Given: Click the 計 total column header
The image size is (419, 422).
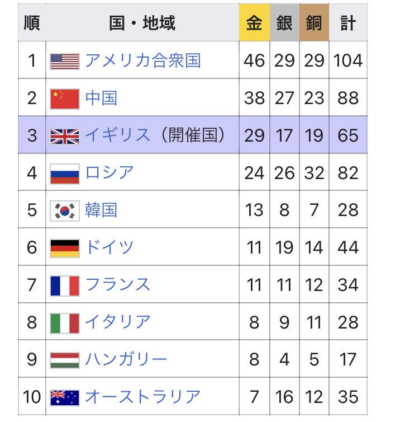Looking at the screenshot, I should [348, 23].
